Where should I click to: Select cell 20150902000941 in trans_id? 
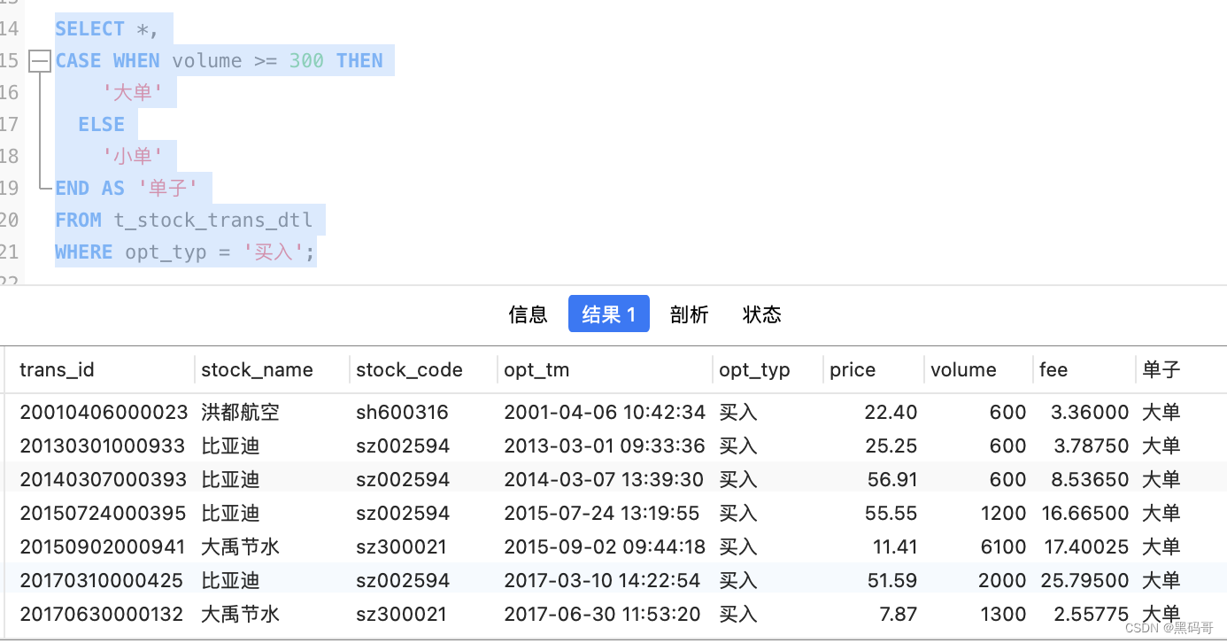[x=103, y=546]
